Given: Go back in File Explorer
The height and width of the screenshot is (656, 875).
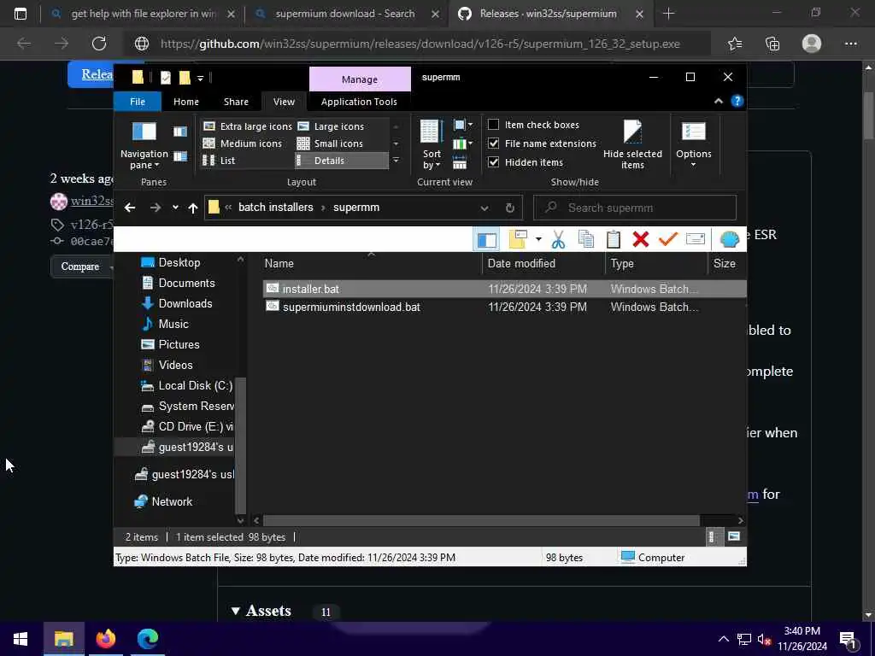Looking at the screenshot, I should (x=130, y=208).
